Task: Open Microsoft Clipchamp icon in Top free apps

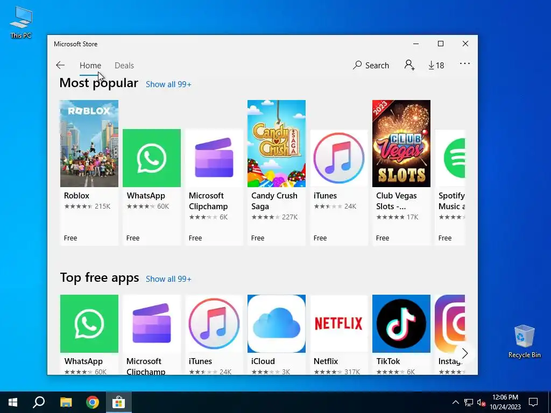Action: (x=152, y=323)
